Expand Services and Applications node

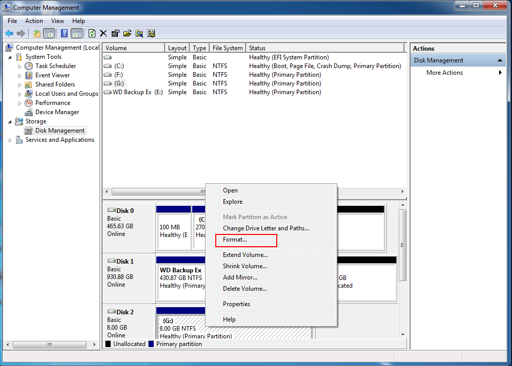10,140
